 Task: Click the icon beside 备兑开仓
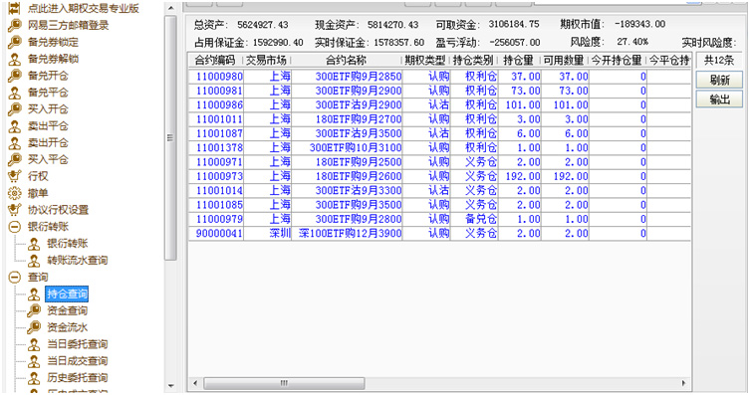click(15, 76)
